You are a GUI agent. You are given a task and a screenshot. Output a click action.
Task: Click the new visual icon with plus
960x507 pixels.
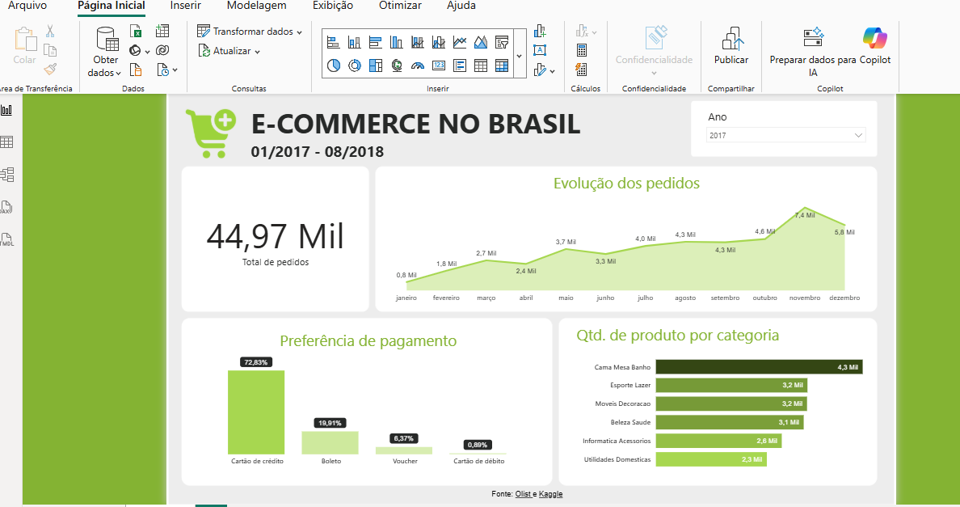(x=539, y=31)
